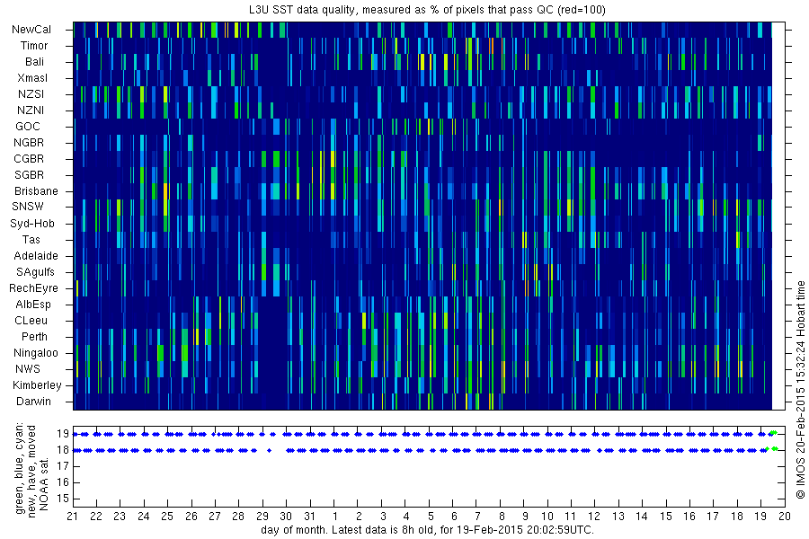
Task: Select the SGBR row label
Action: tap(30, 175)
